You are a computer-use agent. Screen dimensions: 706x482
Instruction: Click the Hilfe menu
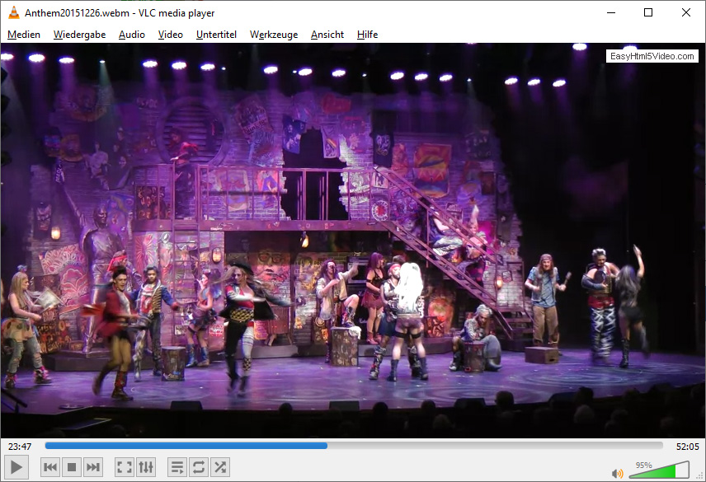pyautogui.click(x=367, y=35)
